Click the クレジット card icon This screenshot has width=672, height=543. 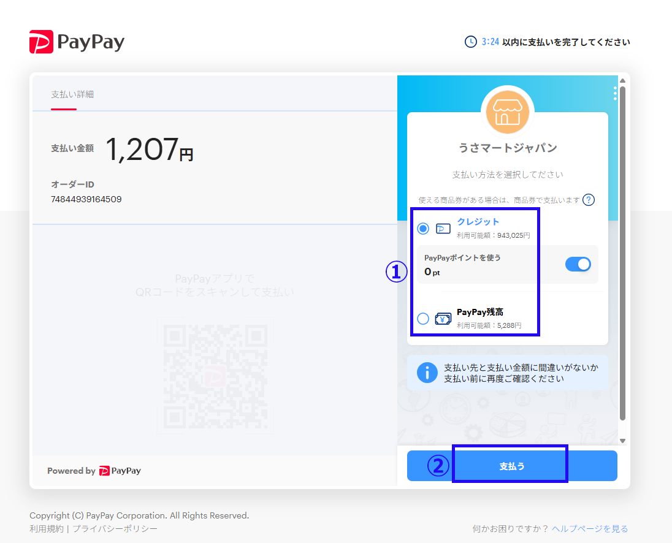(x=443, y=229)
